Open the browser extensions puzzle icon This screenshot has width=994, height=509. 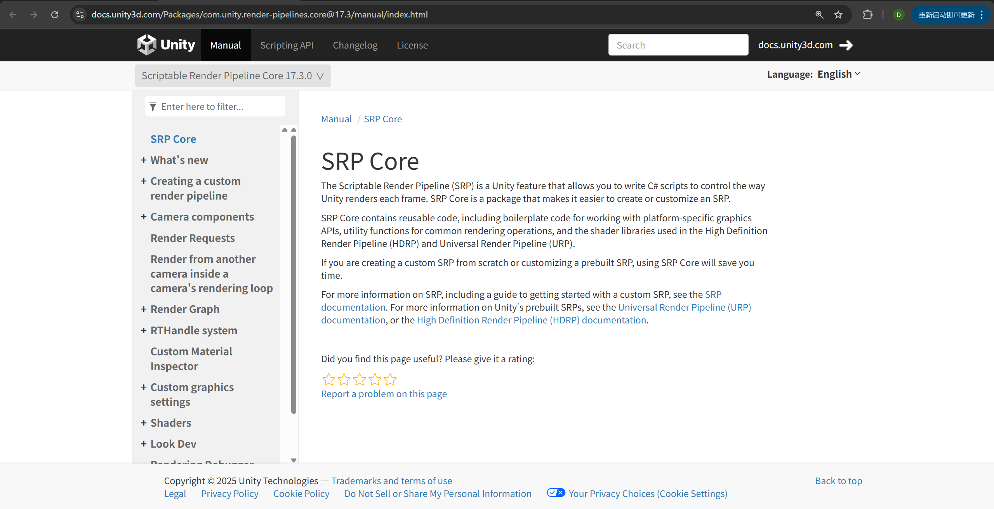[x=867, y=15]
